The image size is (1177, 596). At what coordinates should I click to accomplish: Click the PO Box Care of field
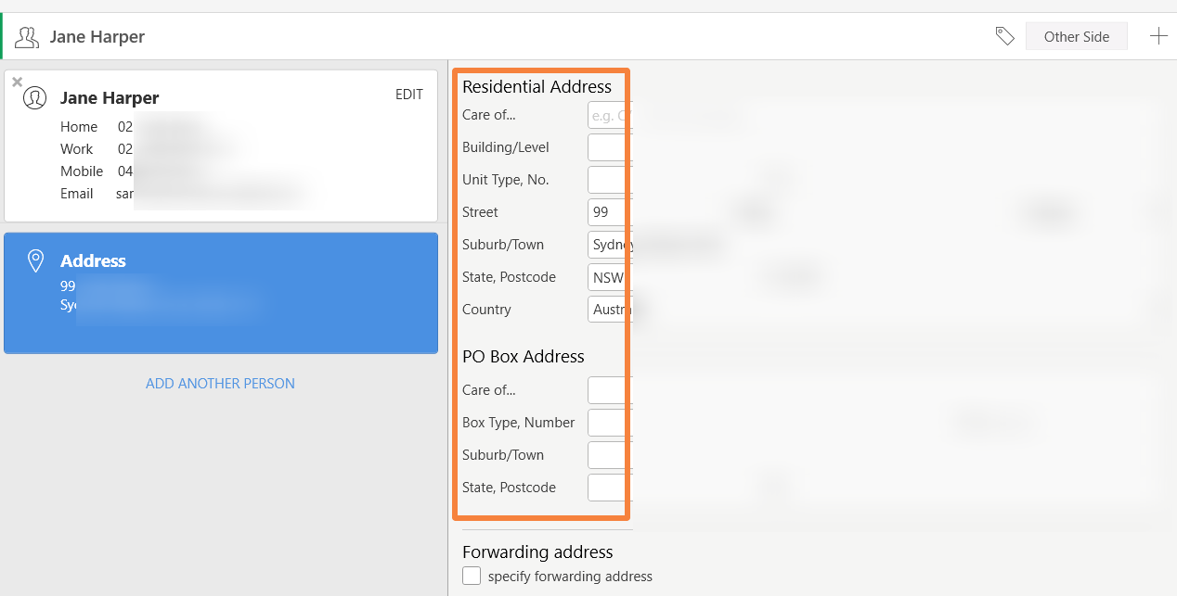click(x=607, y=390)
